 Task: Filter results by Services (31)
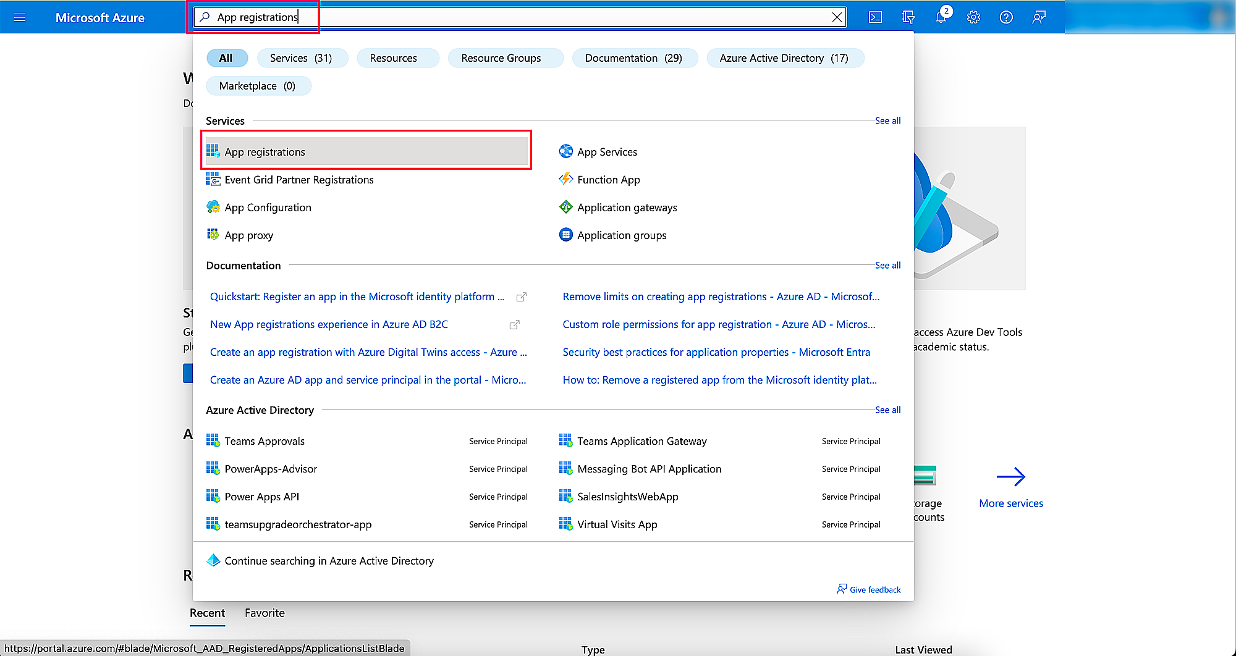click(x=302, y=58)
